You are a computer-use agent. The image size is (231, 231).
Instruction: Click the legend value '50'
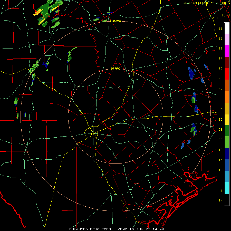[220, 69]
